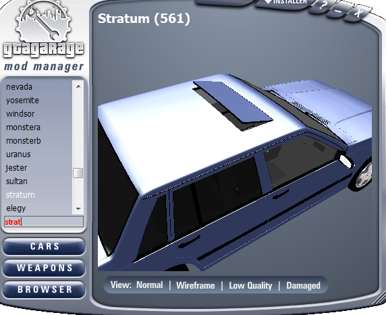386x315 pixels.
Task: Open the Weapons section
Action: click(44, 268)
